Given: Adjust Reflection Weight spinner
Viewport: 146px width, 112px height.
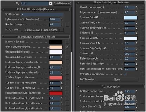Looking at the screenshot, I should pos(137,59).
